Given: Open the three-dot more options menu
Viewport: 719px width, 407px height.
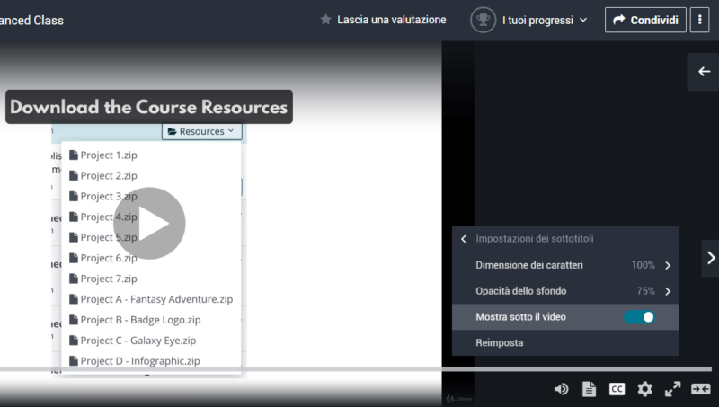Looking at the screenshot, I should pyautogui.click(x=701, y=20).
